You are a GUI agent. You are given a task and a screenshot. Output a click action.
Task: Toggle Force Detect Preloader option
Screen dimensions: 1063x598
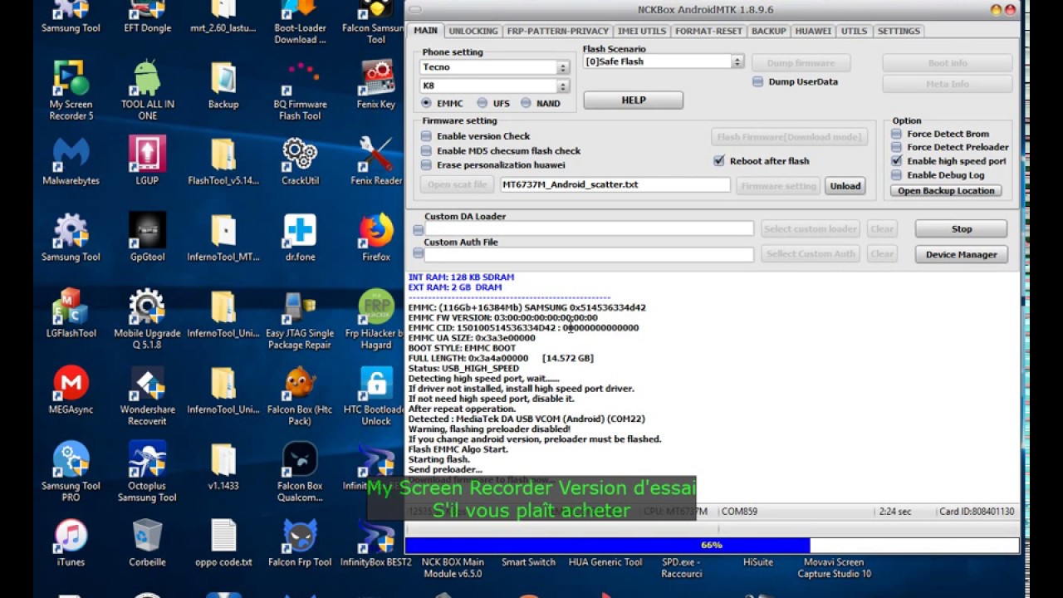896,147
